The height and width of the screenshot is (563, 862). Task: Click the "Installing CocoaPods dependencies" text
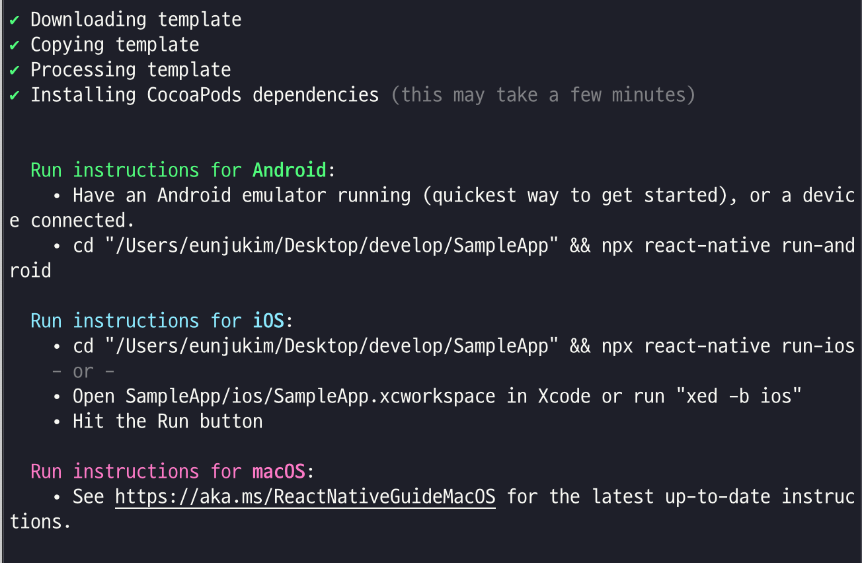coord(204,95)
